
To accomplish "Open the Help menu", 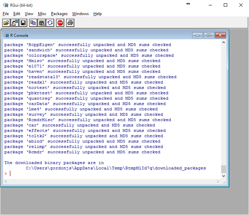I will pyautogui.click(x=97, y=14).
